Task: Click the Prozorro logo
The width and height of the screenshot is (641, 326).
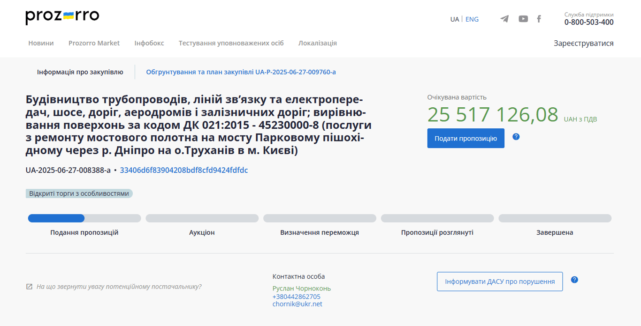Action: click(62, 17)
